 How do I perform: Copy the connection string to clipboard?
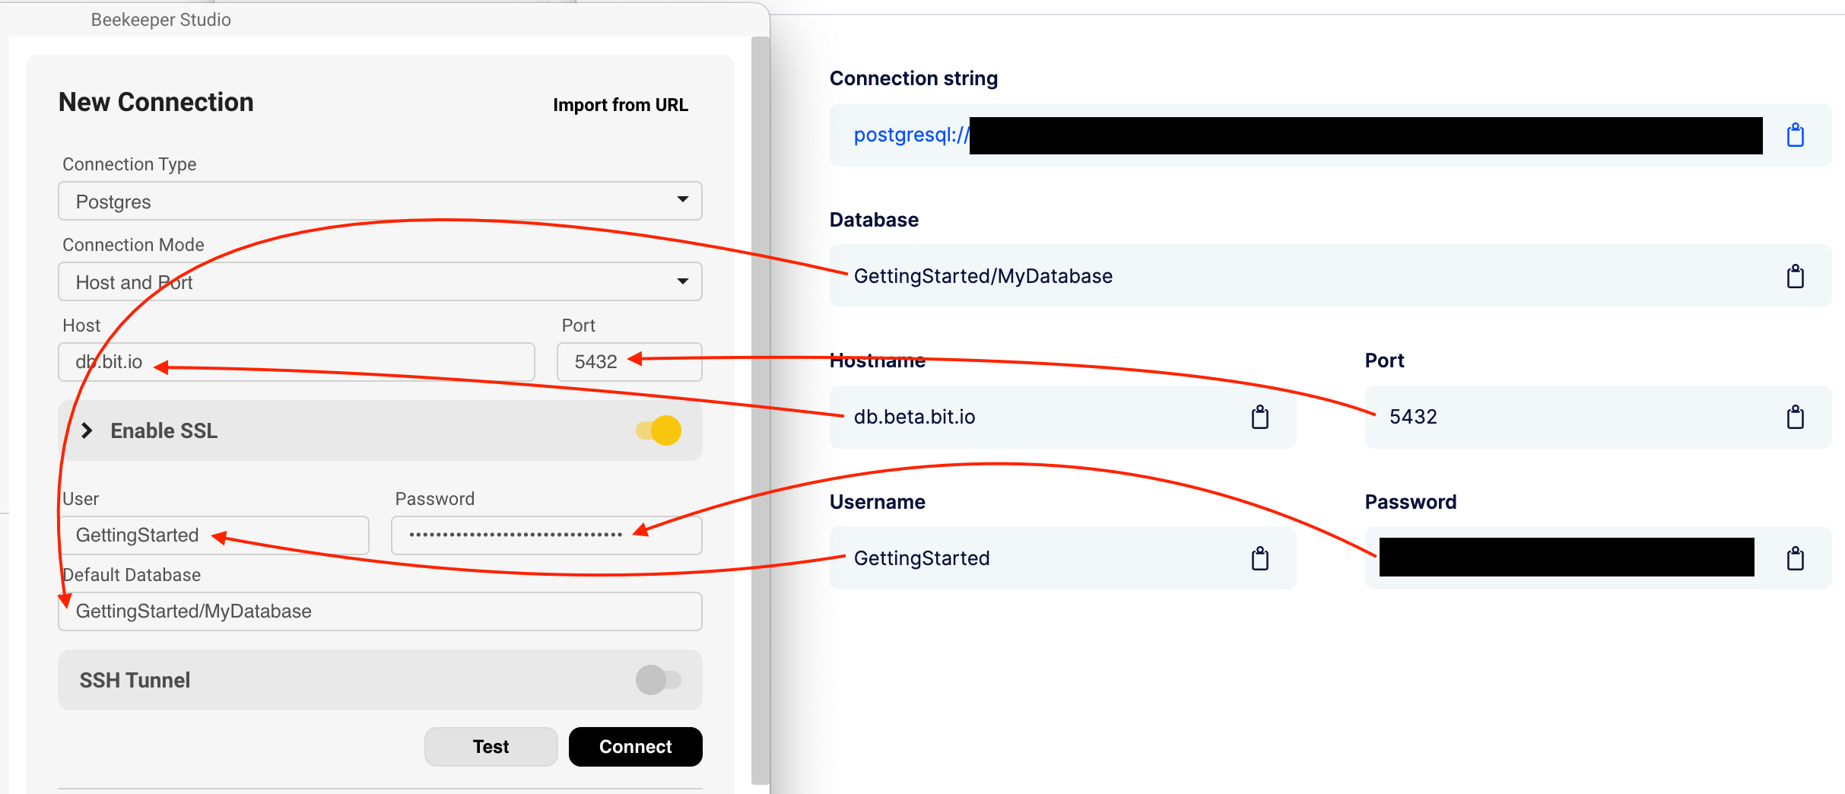tap(1795, 135)
